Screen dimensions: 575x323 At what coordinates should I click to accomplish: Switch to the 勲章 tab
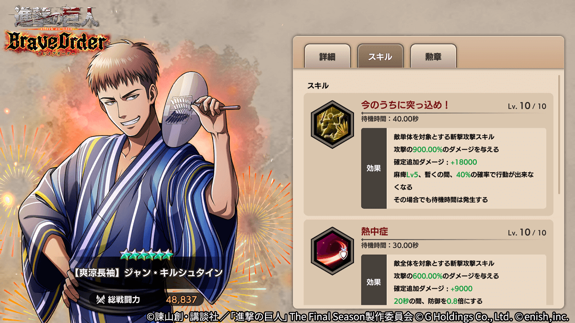coord(433,56)
